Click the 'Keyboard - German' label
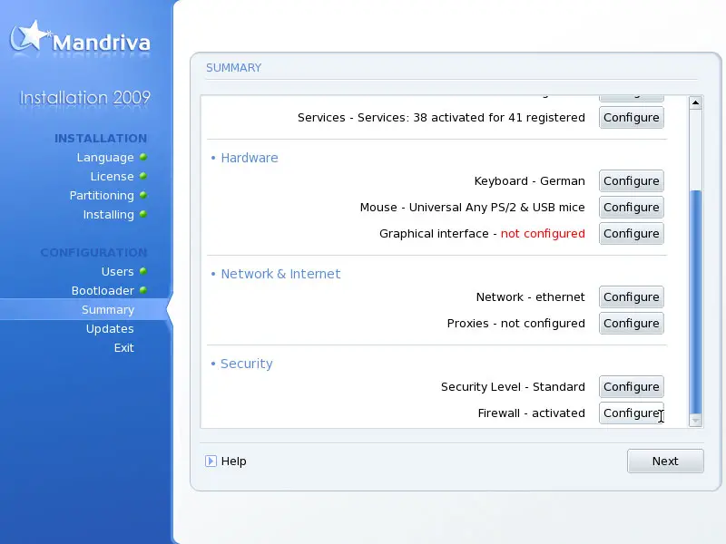Viewport: 726px width, 544px height. [530, 180]
